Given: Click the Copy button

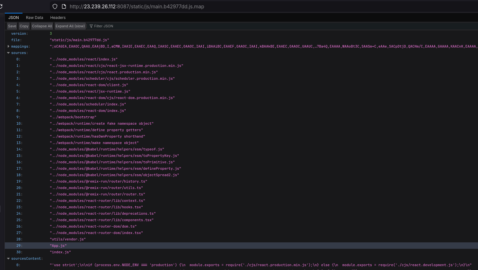Looking at the screenshot, I should point(24,26).
